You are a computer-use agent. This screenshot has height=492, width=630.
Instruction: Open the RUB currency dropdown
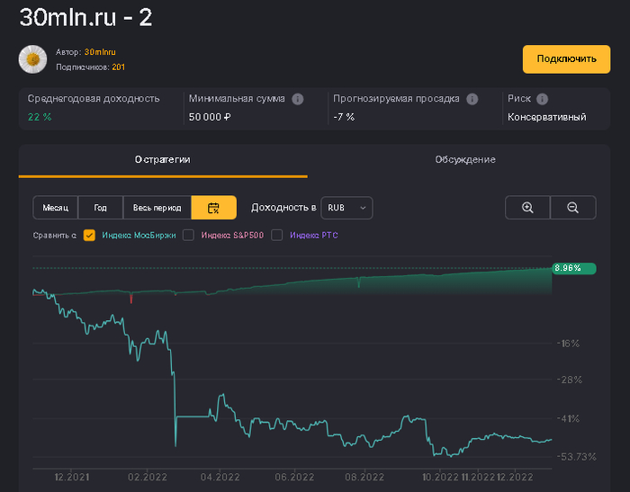tap(346, 208)
